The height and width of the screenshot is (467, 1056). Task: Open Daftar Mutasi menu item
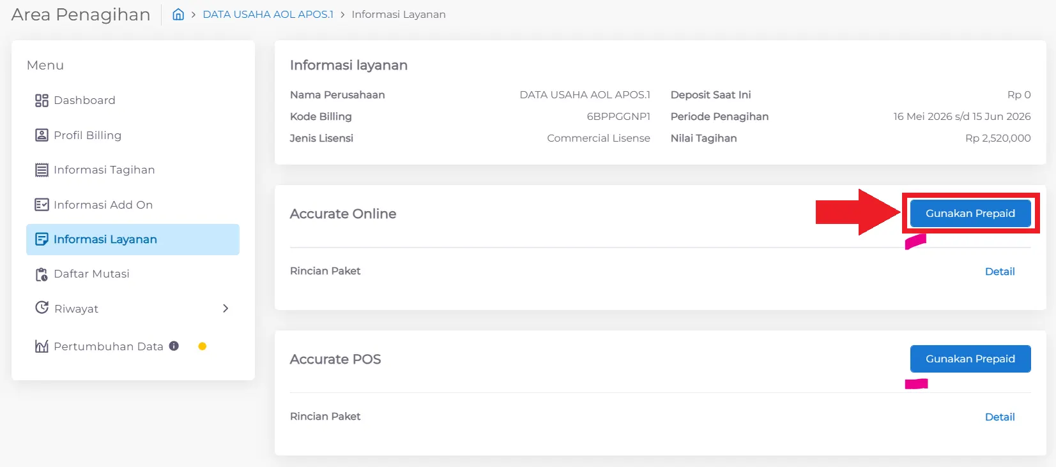click(133, 274)
